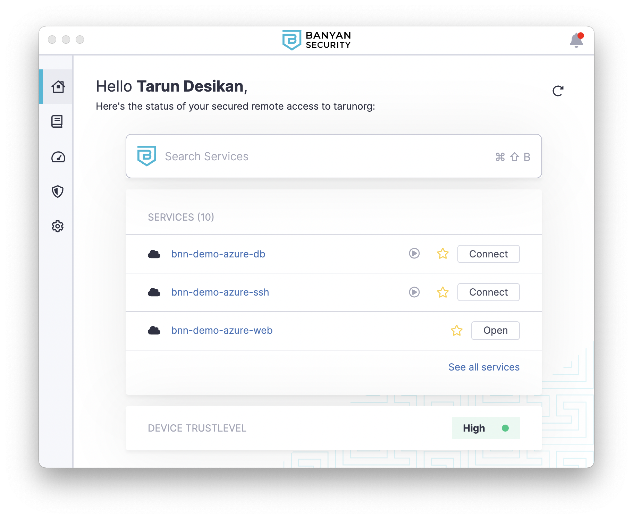The image size is (633, 519).
Task: Connect to the bnn-demo-azure-ssh service
Action: pos(488,292)
